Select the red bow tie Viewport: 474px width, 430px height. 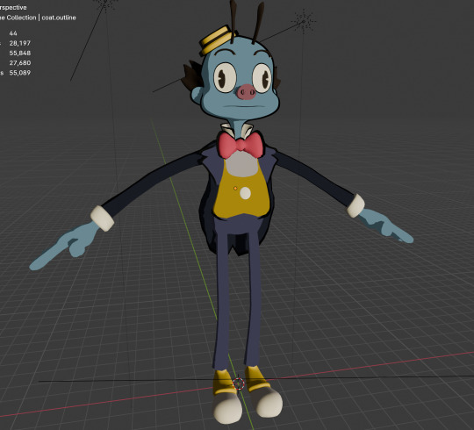[x=241, y=145]
